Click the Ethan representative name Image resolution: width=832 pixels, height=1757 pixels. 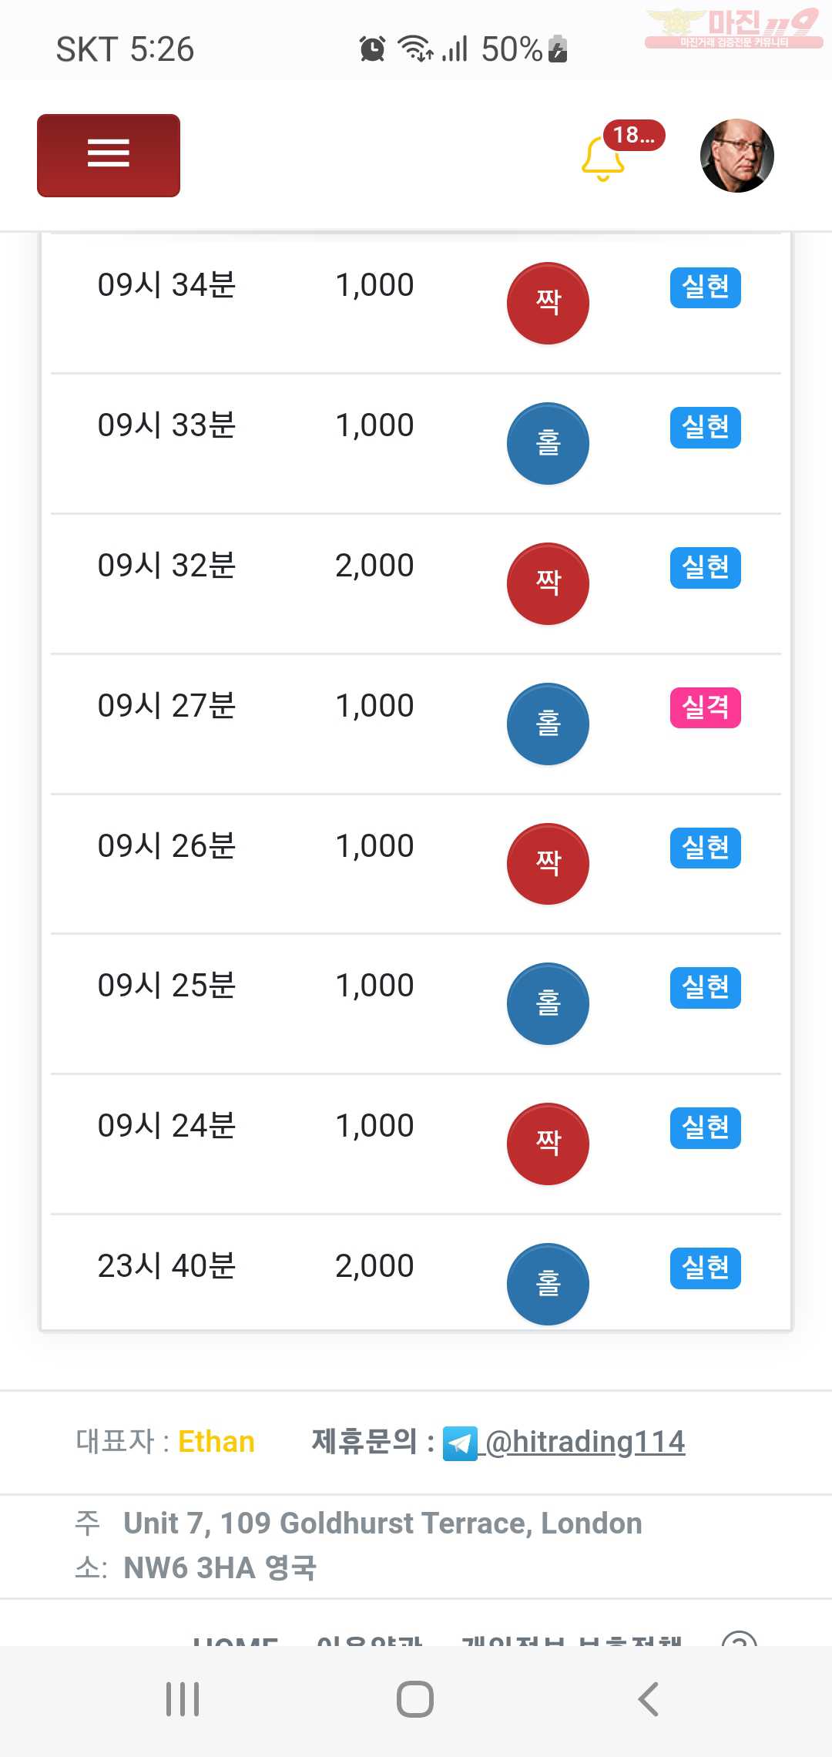tap(216, 1442)
